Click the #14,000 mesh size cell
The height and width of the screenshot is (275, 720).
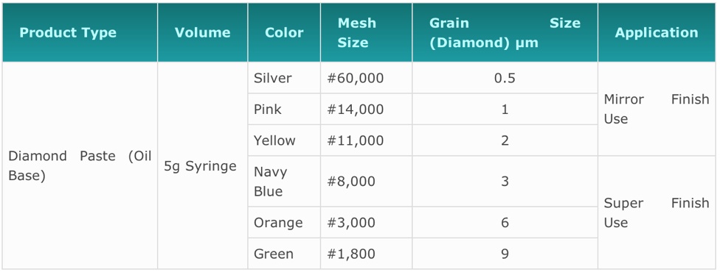[367, 110]
